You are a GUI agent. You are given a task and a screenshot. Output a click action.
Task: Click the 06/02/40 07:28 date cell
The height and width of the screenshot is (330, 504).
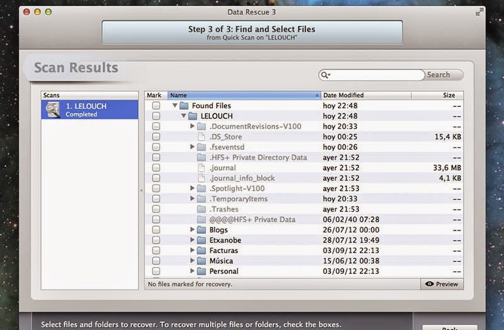(x=351, y=219)
